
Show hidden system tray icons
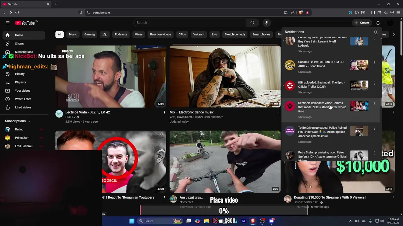350,221
